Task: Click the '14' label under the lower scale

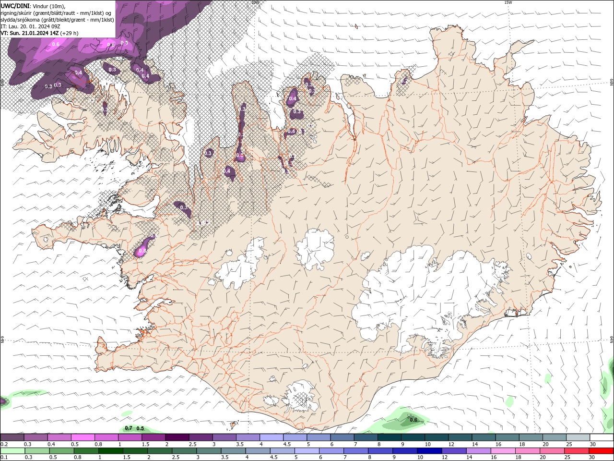Action: (469, 457)
